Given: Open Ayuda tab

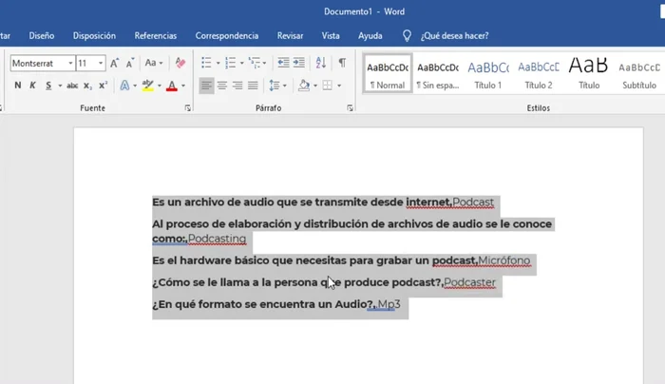Looking at the screenshot, I should click(370, 36).
